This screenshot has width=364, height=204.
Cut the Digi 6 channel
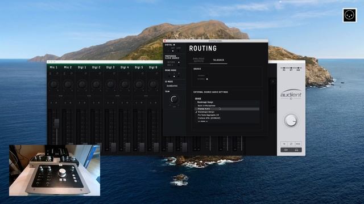156,103
